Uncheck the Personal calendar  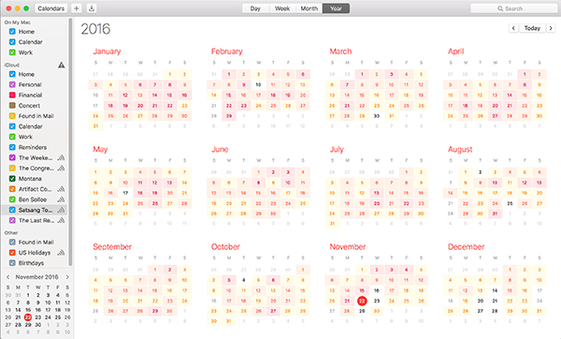click(x=12, y=84)
